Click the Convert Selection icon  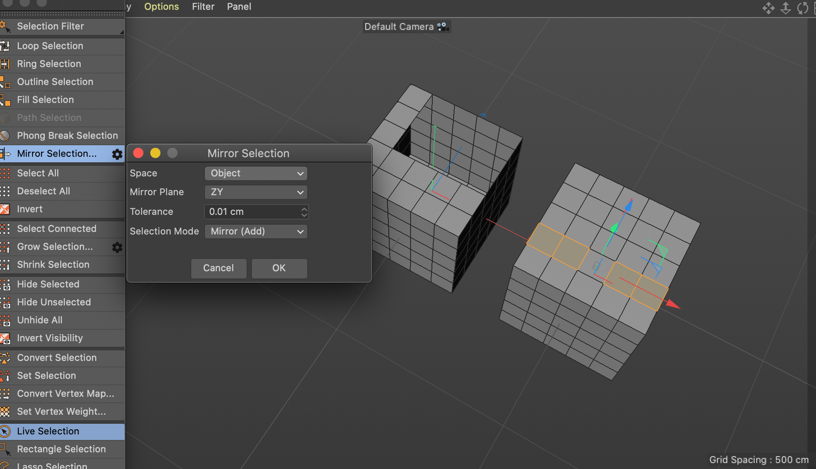[5, 358]
